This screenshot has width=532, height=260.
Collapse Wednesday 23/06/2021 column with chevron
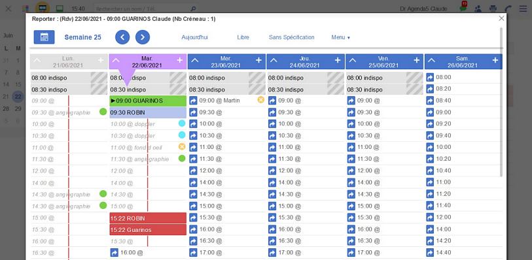(194, 60)
